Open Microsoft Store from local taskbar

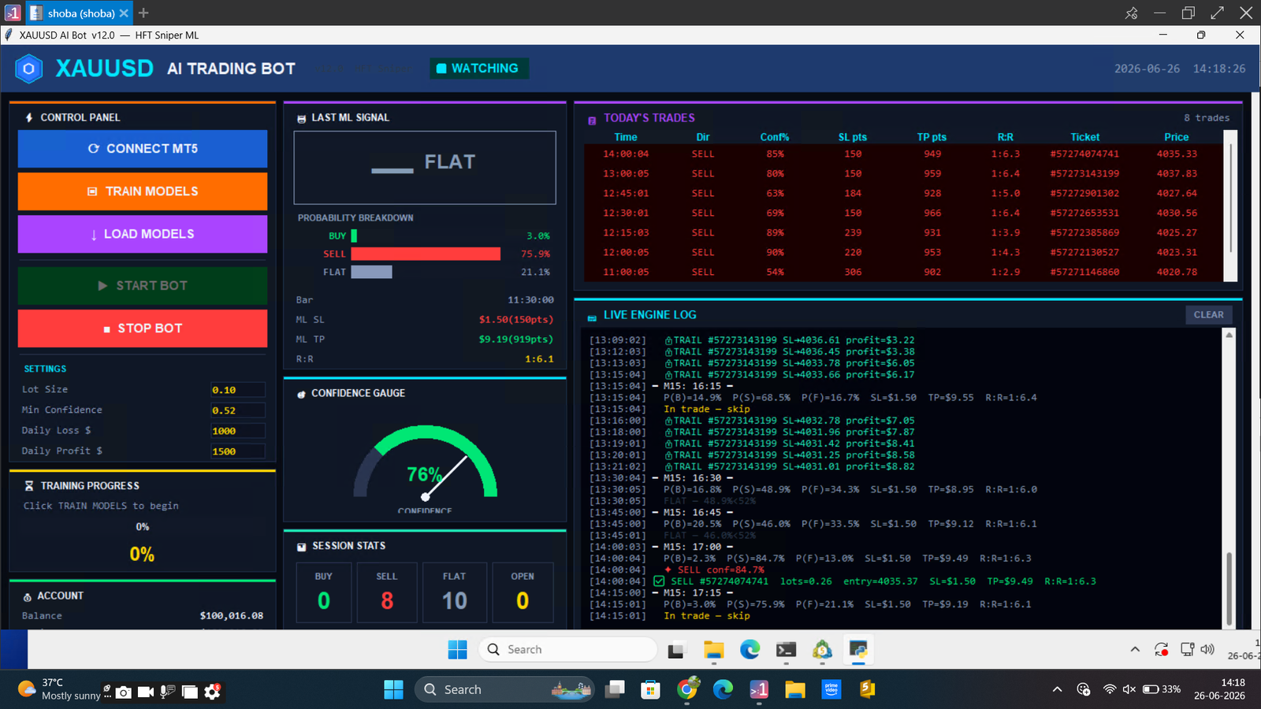pyautogui.click(x=650, y=690)
